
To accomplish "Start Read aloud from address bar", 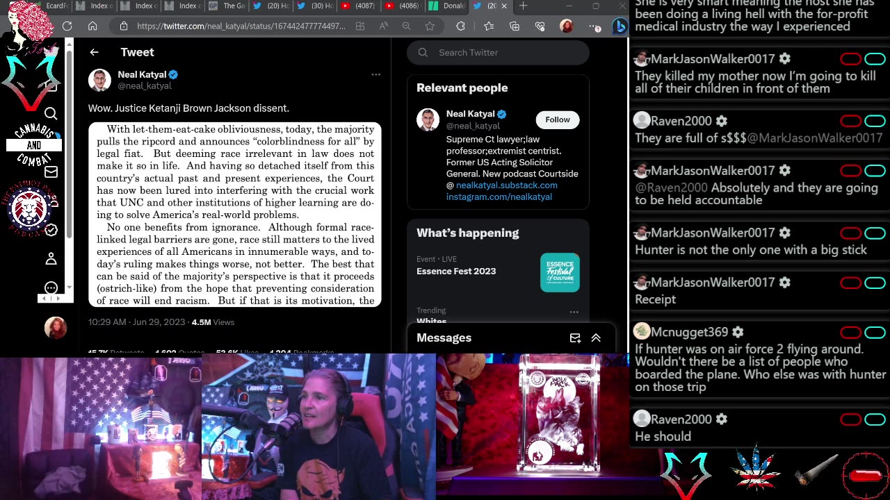I will tap(383, 26).
